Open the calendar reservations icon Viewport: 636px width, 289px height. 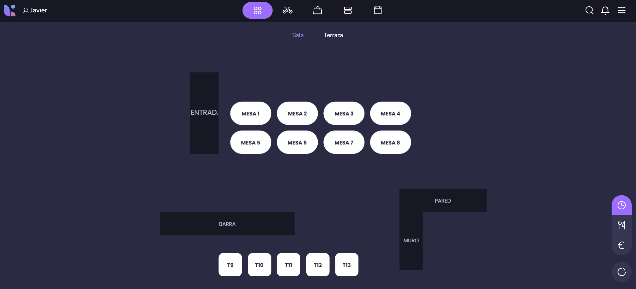(x=377, y=10)
